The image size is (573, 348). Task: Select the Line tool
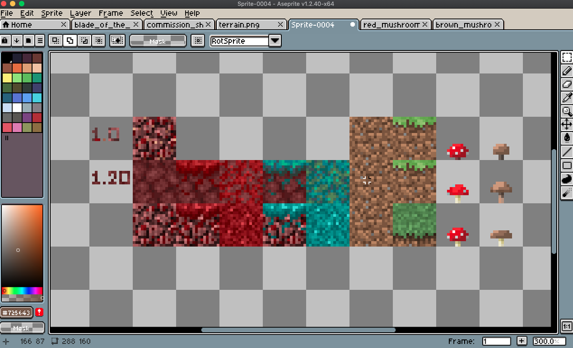pyautogui.click(x=567, y=152)
